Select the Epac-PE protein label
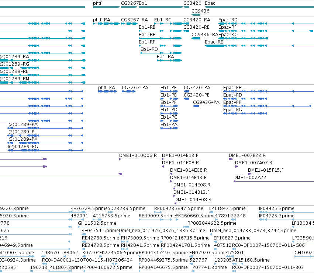314x273 pixels. [x=232, y=88]
